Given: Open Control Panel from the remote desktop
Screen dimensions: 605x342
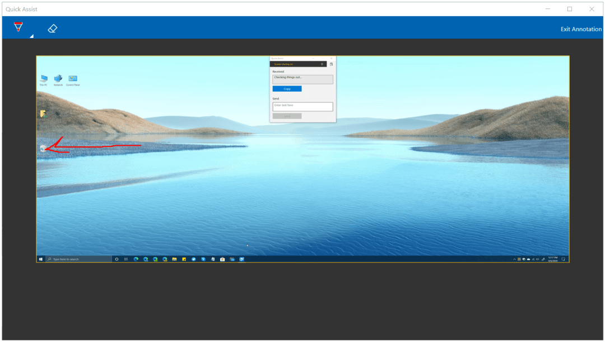Looking at the screenshot, I should click(73, 78).
